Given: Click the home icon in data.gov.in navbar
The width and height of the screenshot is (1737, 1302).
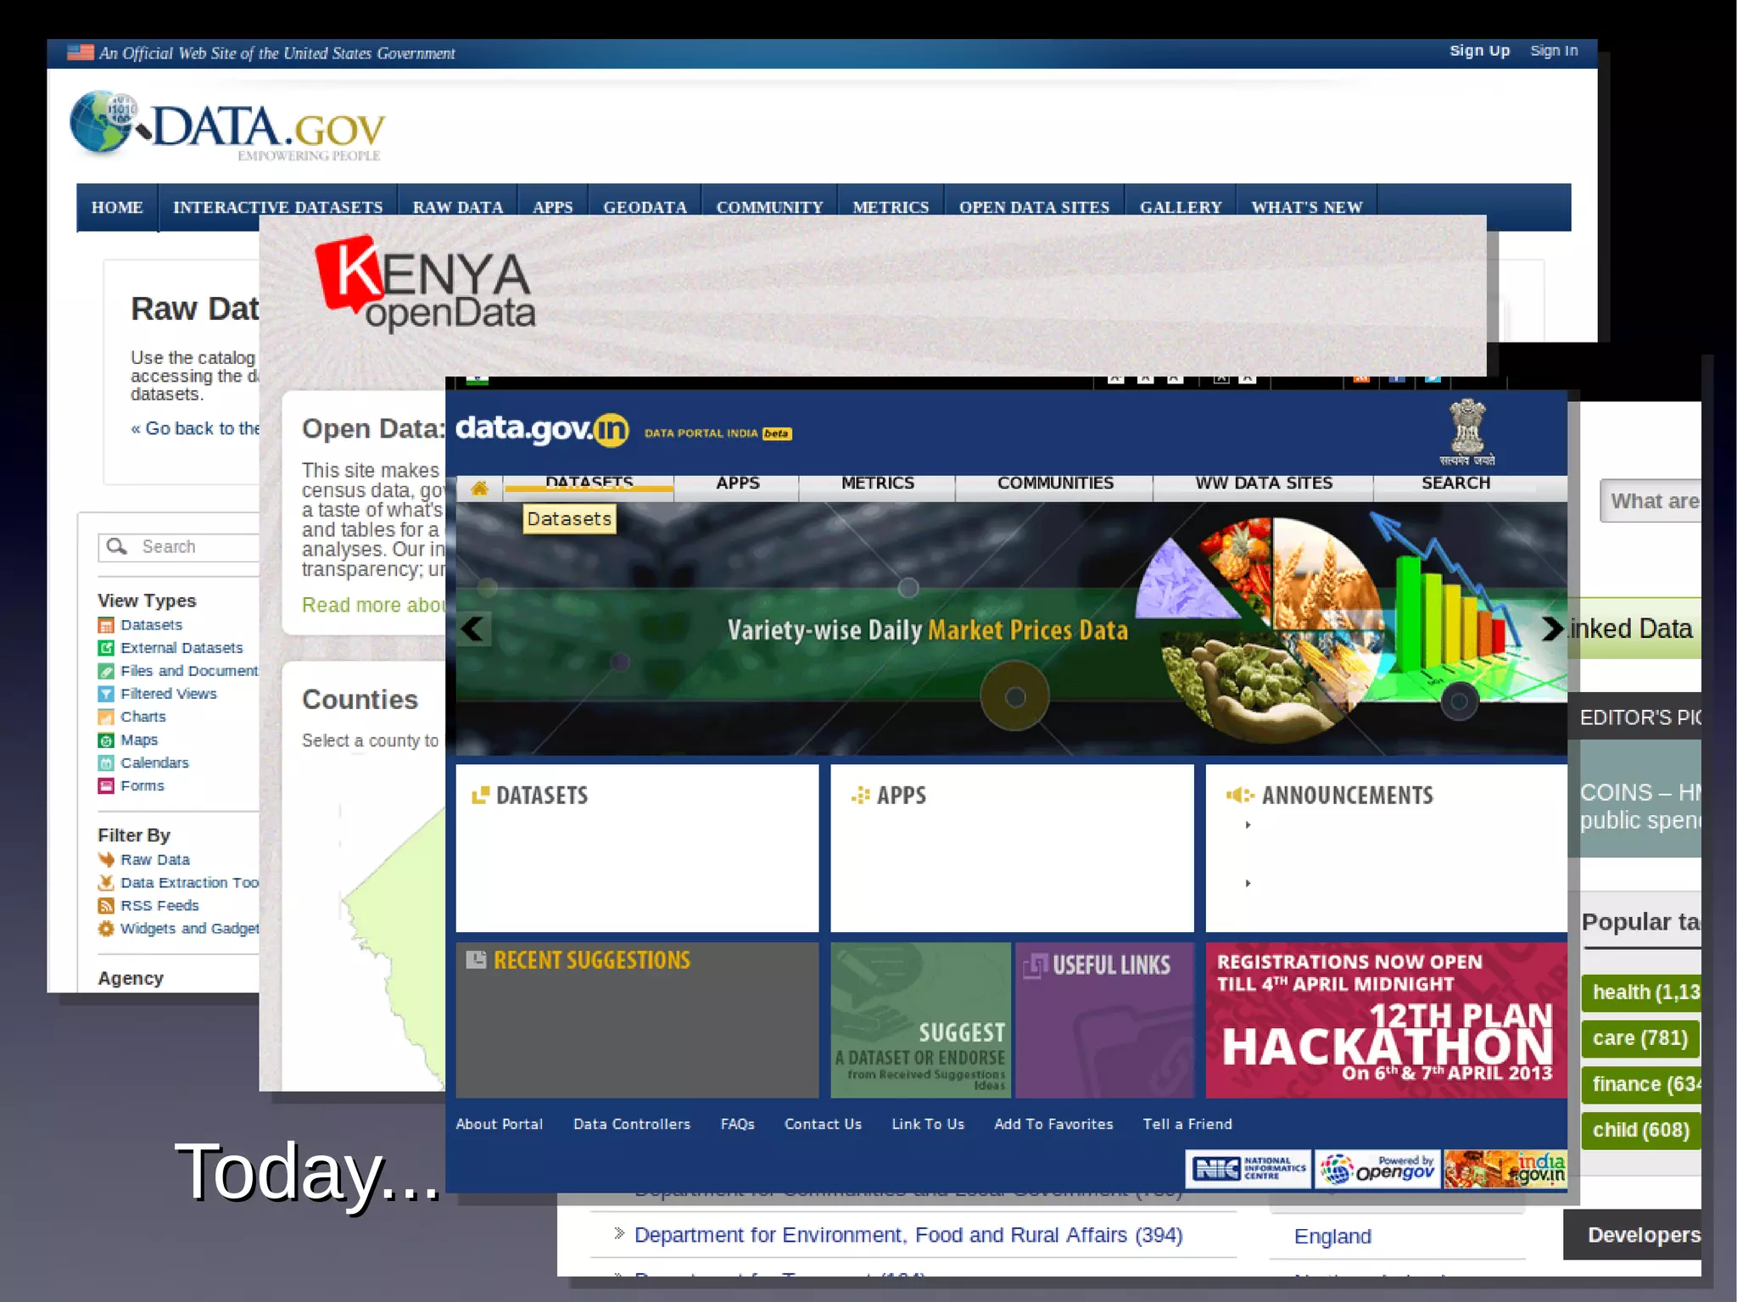Looking at the screenshot, I should click(x=479, y=488).
